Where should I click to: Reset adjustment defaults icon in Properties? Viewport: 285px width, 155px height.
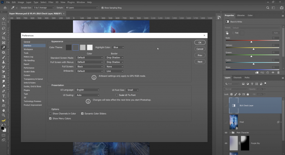pos(268,72)
